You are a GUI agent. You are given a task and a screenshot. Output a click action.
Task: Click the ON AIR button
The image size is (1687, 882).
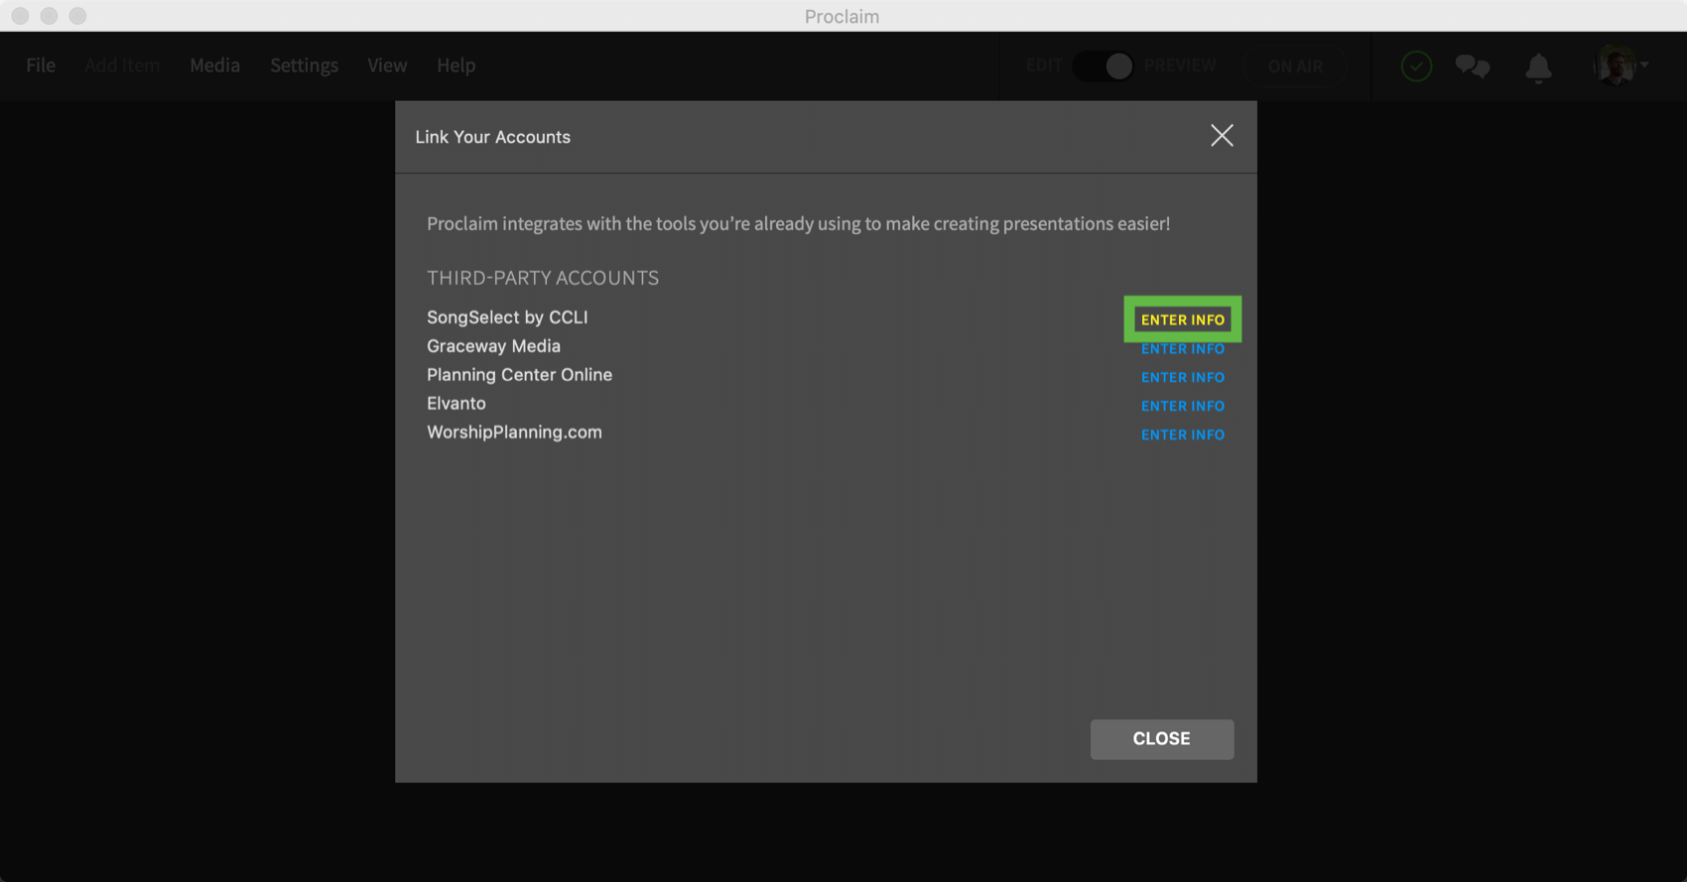[x=1295, y=66]
